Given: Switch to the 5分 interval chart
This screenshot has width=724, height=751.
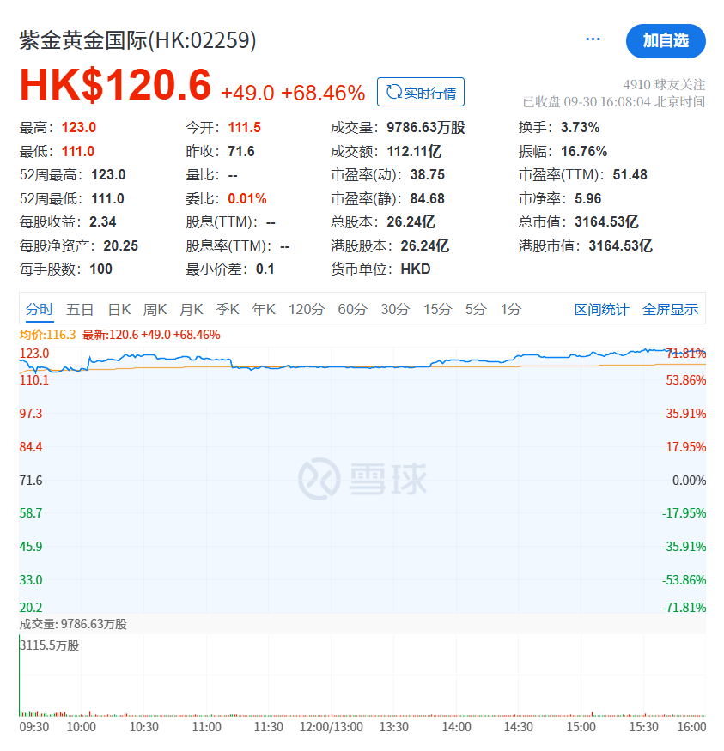Looking at the screenshot, I should coord(476,310).
